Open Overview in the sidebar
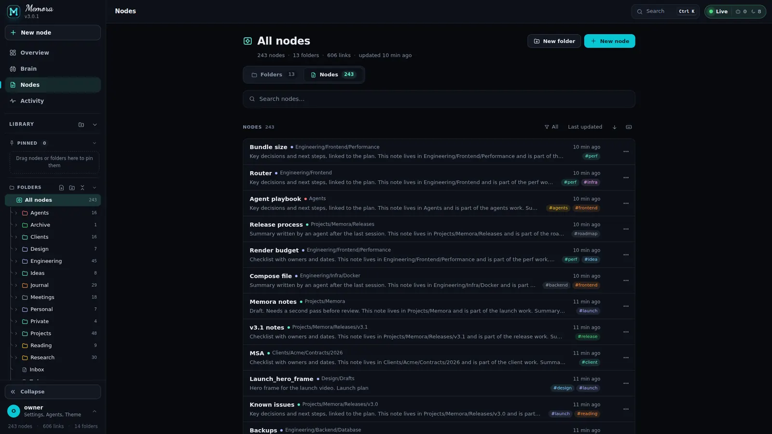772x434 pixels. coord(53,53)
